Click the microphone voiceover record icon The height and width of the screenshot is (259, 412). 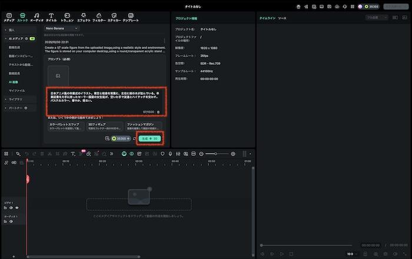[x=170, y=154]
